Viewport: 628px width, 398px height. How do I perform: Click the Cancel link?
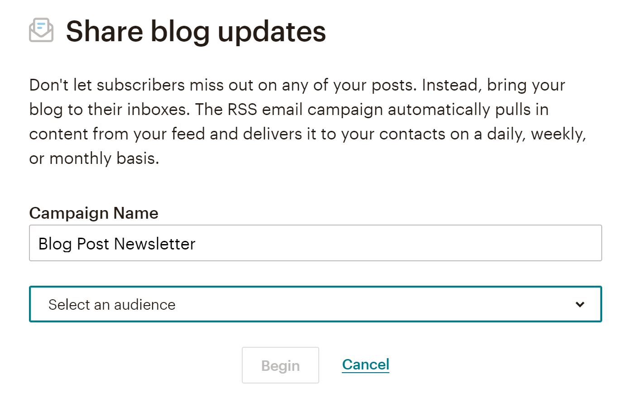tap(365, 364)
